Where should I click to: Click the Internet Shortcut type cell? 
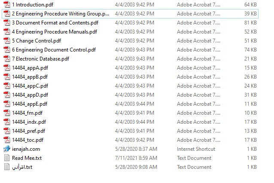point(195,149)
